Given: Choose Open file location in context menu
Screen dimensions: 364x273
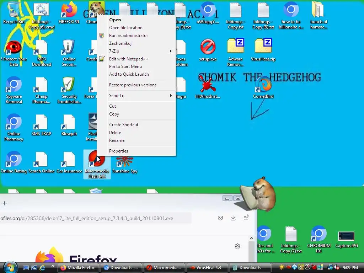Looking at the screenshot, I should (136, 28).
